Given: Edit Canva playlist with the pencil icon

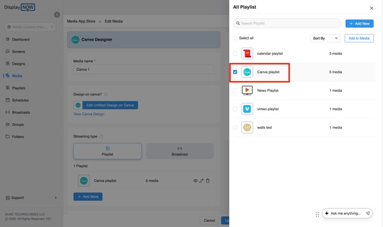Looking at the screenshot, I should pos(201,181).
